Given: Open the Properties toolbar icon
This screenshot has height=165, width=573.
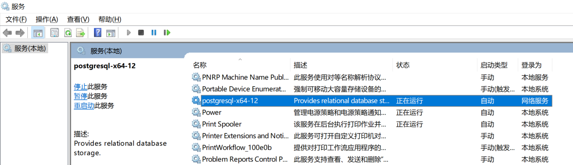Looking at the screenshot, I should pyautogui.click(x=55, y=33).
